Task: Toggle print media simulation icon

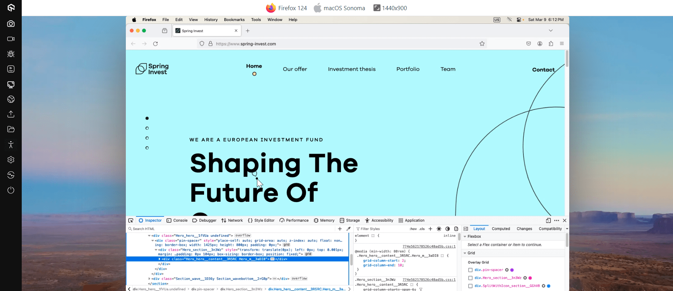Action: (456, 229)
